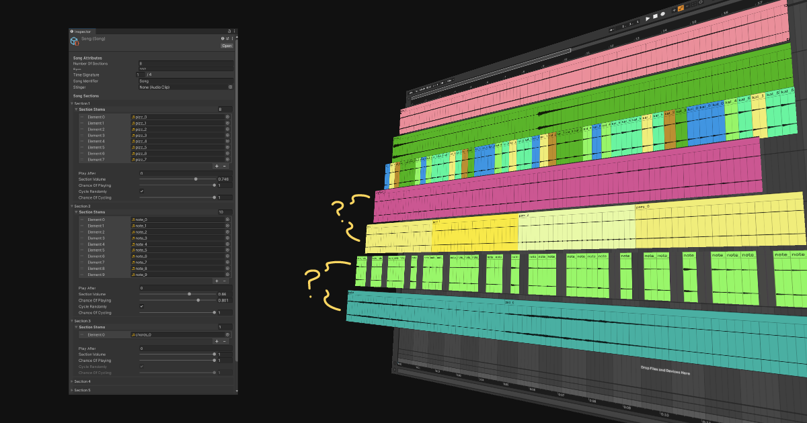This screenshot has height=423, width=807.
Task: Open the kebab menu in the Inspector header
Action: [233, 32]
